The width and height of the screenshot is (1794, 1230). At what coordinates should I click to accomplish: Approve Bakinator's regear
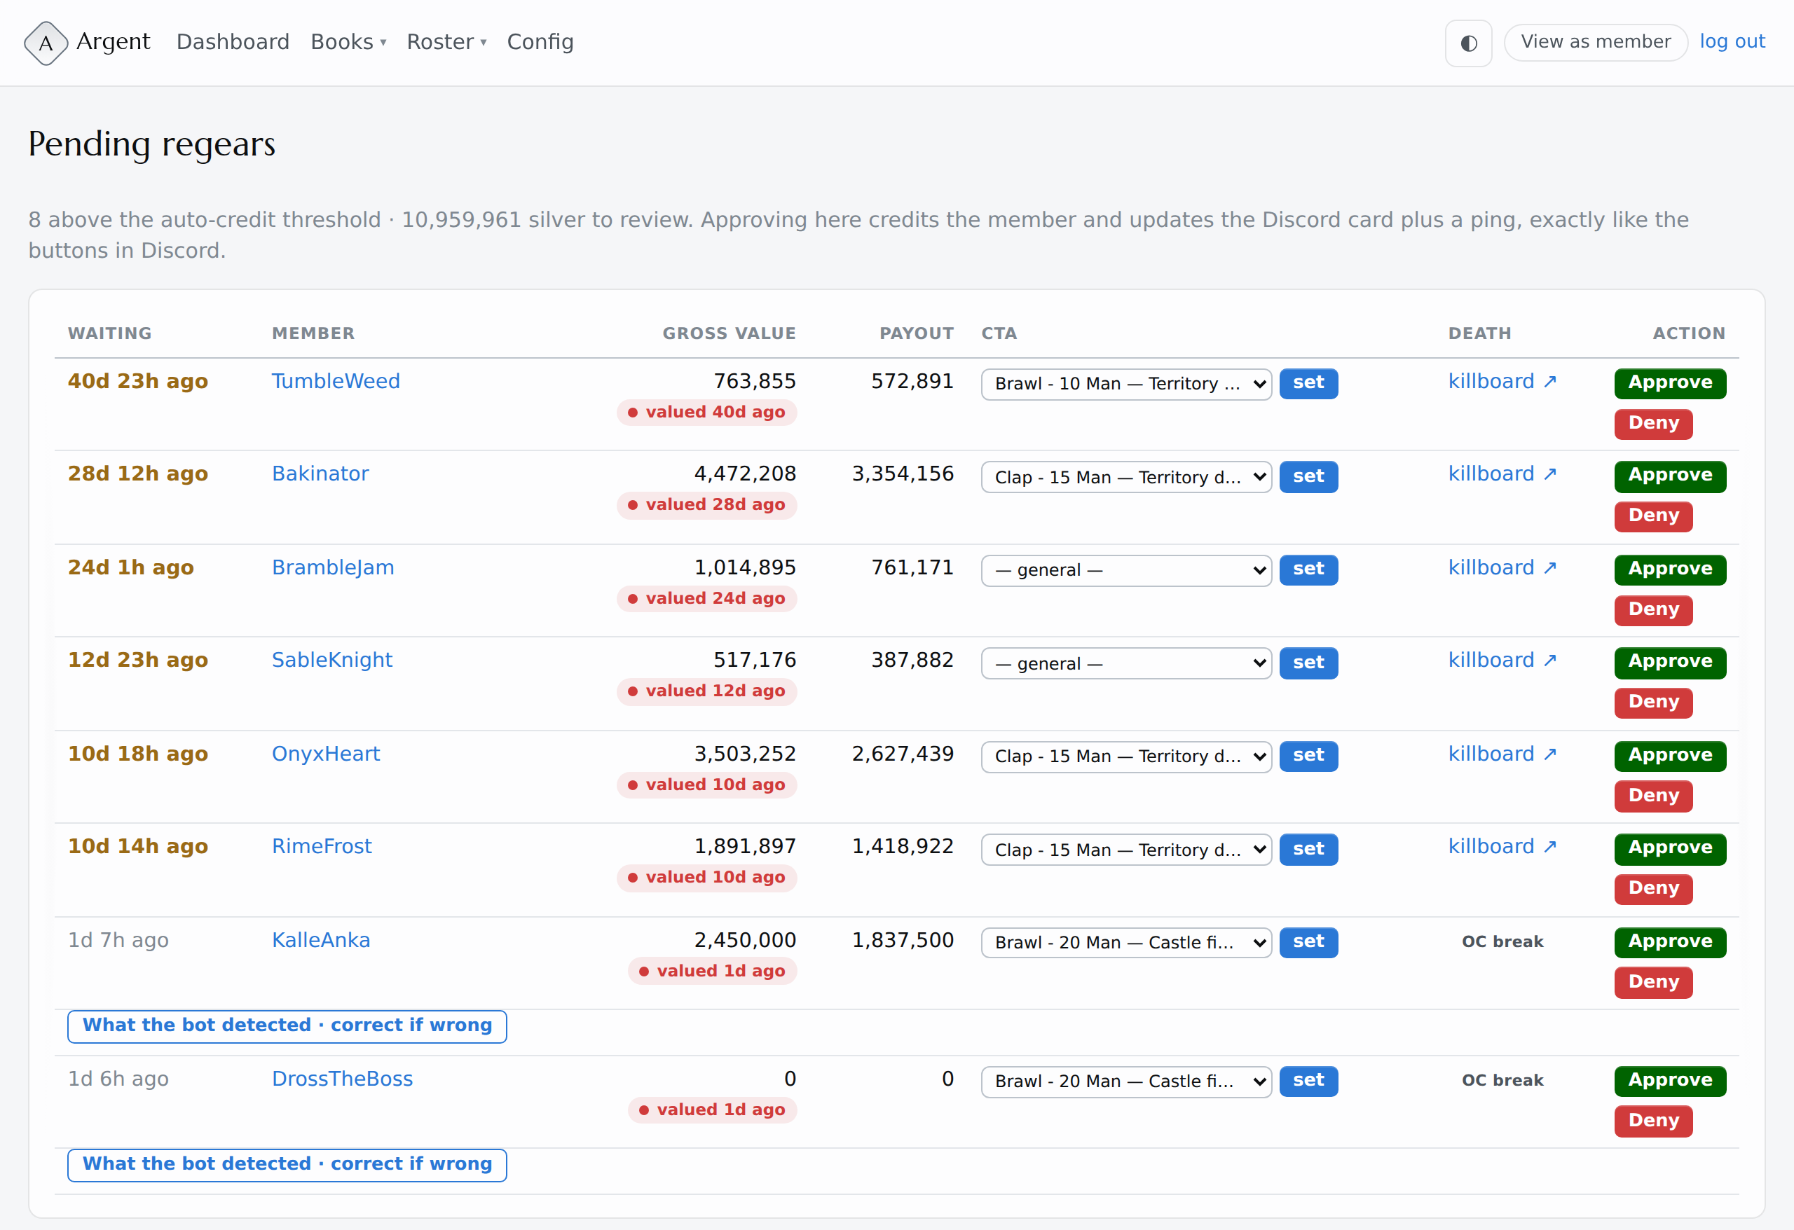point(1671,477)
